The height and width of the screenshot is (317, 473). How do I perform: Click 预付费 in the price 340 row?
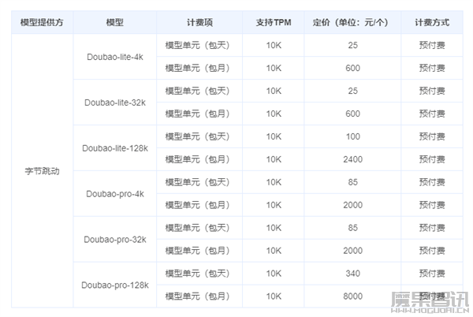(x=432, y=274)
